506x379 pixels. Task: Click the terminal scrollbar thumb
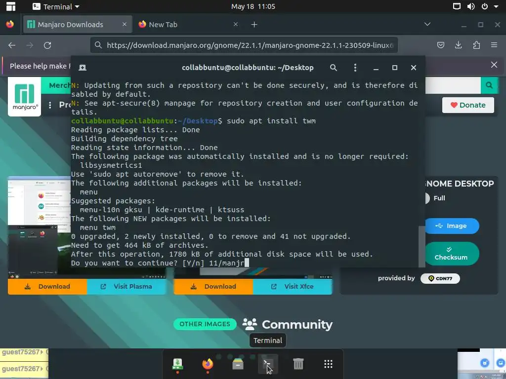(422, 246)
